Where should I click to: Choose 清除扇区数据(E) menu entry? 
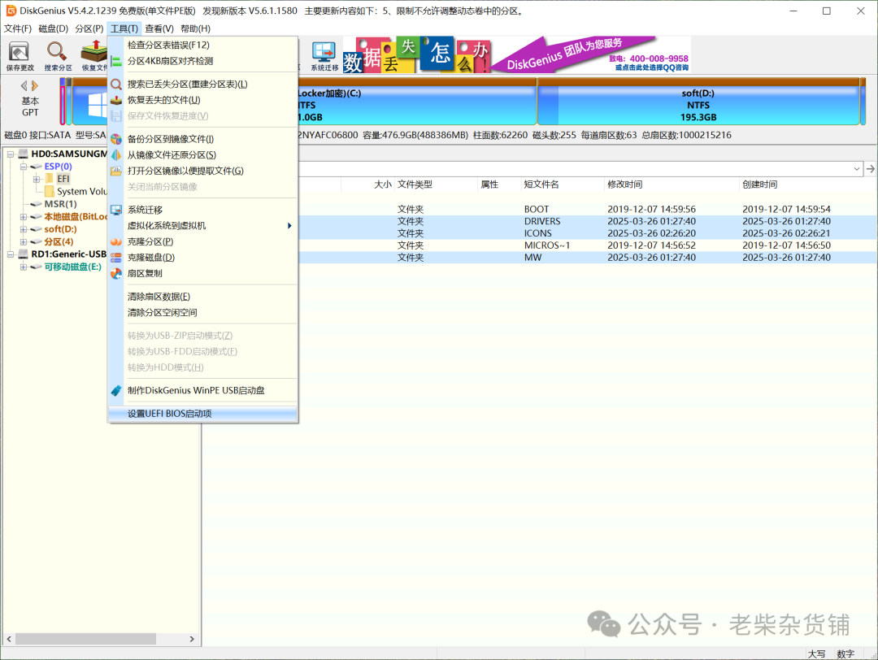(202, 297)
